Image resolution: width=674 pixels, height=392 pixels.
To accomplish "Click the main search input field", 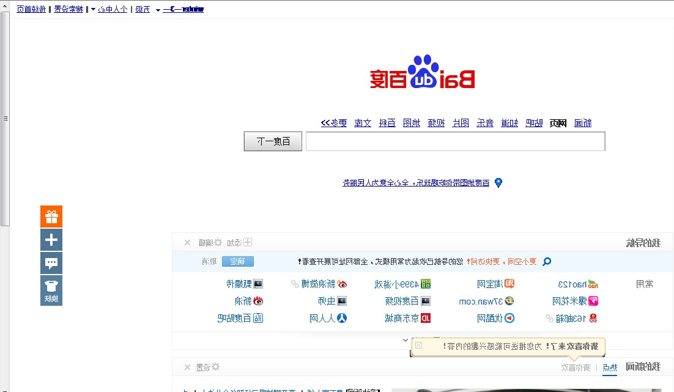I will coord(456,141).
